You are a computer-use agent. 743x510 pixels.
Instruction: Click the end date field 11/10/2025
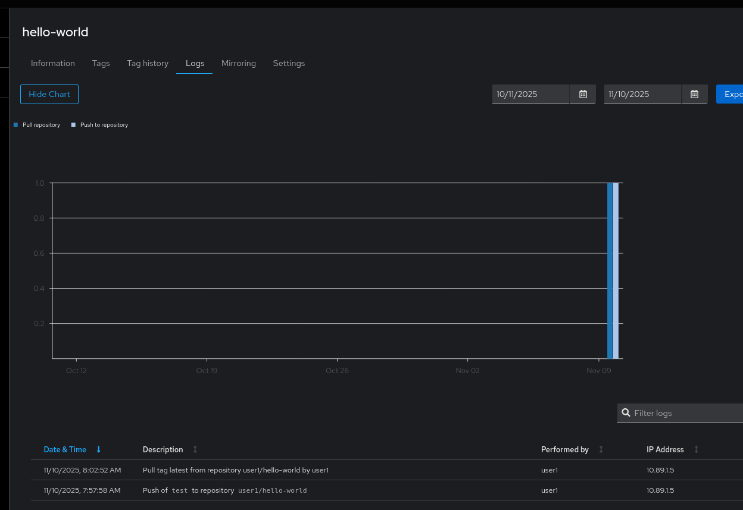(642, 94)
